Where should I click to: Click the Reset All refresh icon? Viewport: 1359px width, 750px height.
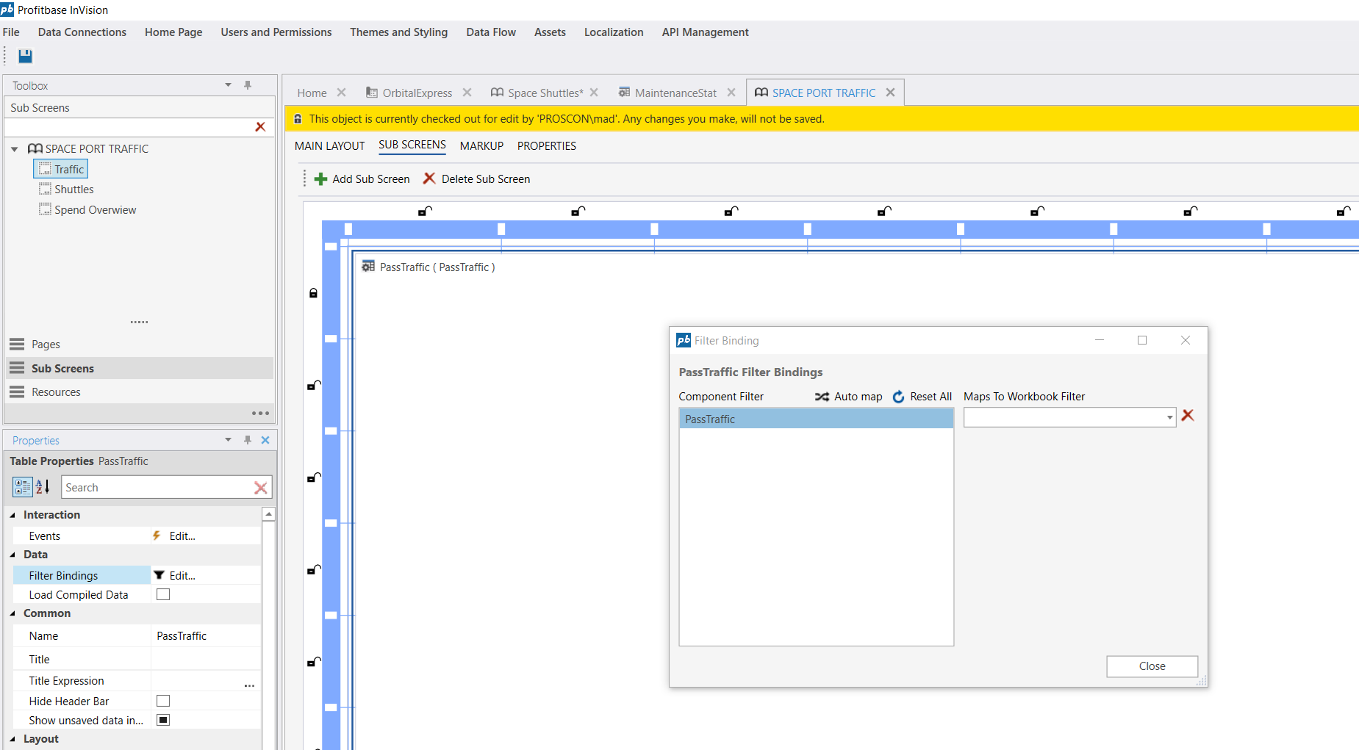(x=898, y=397)
